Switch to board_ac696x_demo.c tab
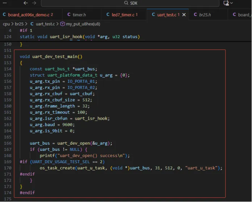The height and width of the screenshot is (202, 252). point(30,15)
